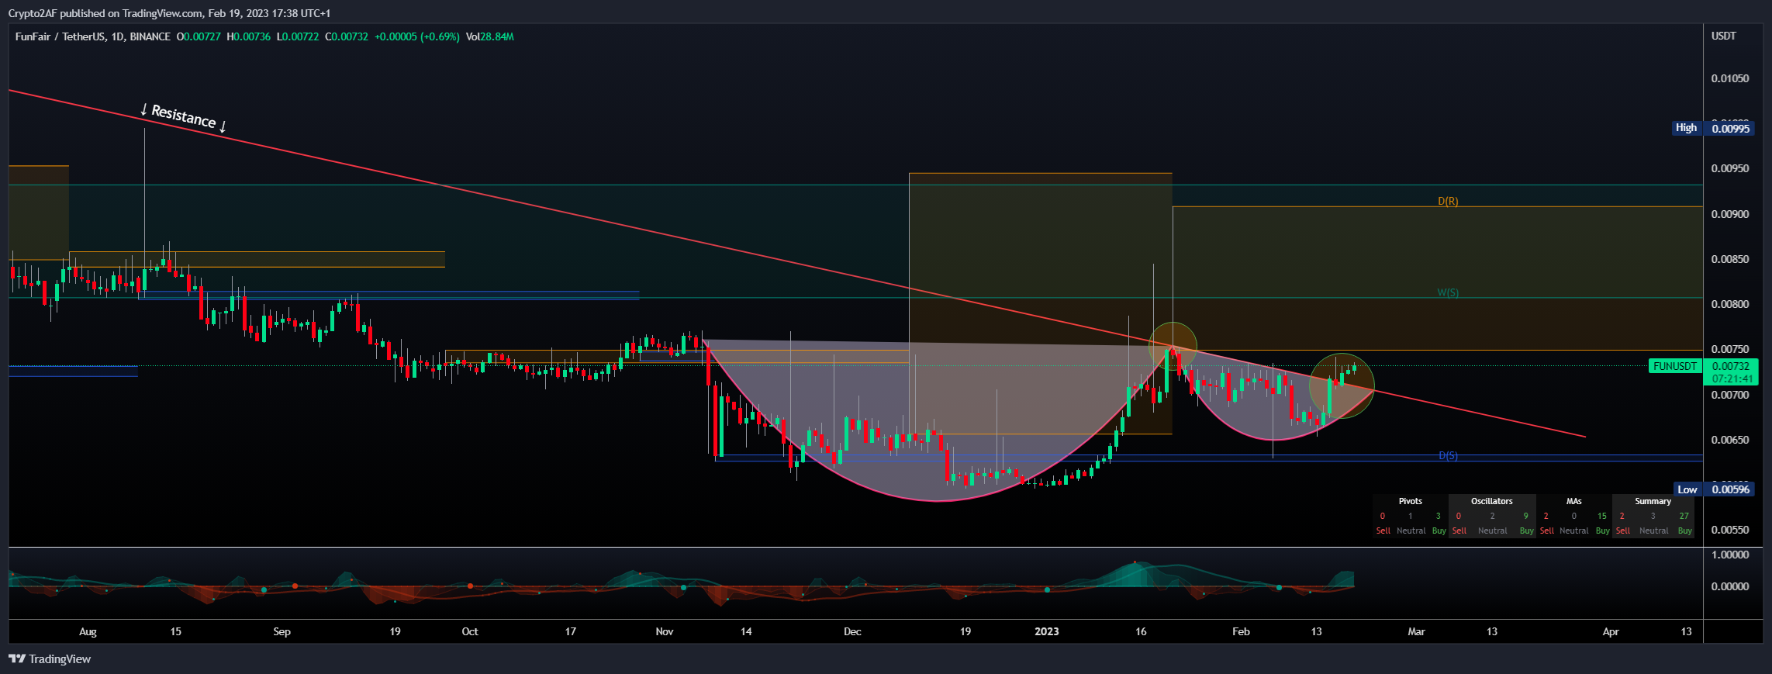This screenshot has width=1772, height=674.
Task: Click the High value H0.00736
Action: click(x=248, y=36)
